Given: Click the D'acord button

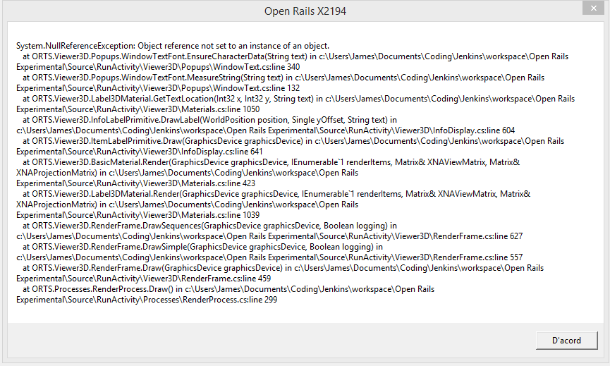Looking at the screenshot, I should point(567,340).
